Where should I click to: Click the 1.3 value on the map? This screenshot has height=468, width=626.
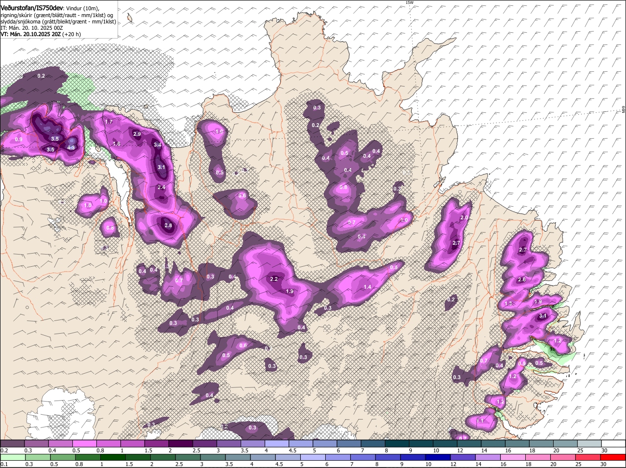[508, 303]
